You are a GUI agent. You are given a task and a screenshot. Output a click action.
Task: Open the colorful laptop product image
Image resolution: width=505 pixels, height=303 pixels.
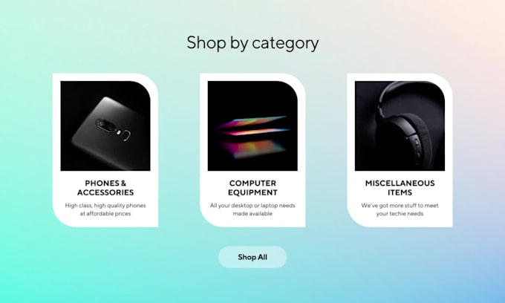(252, 126)
